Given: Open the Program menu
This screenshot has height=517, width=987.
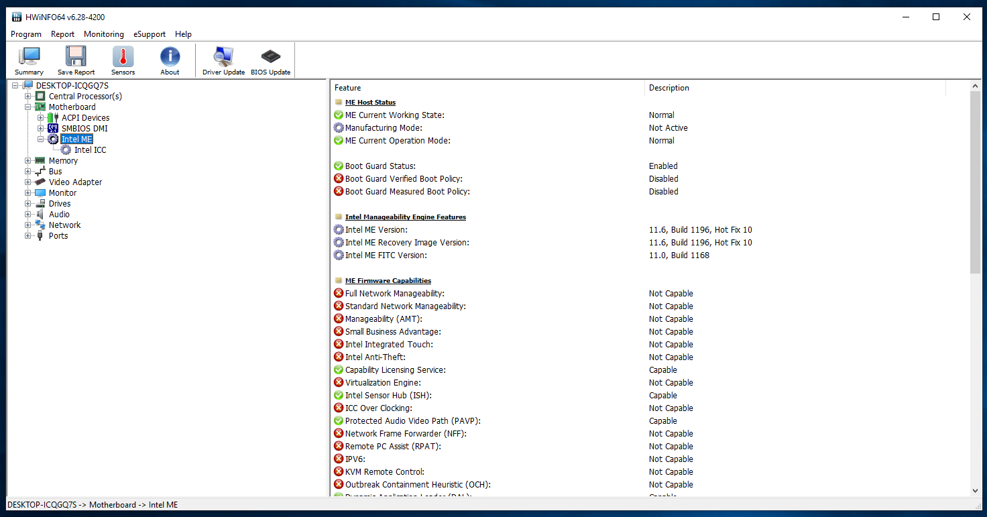Looking at the screenshot, I should 26,34.
